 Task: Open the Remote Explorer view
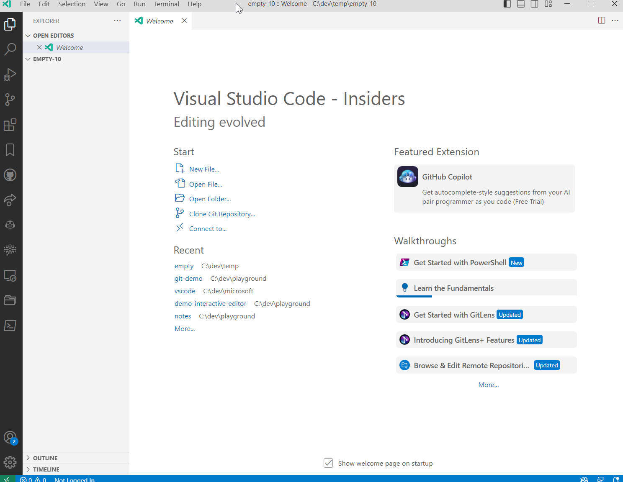click(10, 275)
